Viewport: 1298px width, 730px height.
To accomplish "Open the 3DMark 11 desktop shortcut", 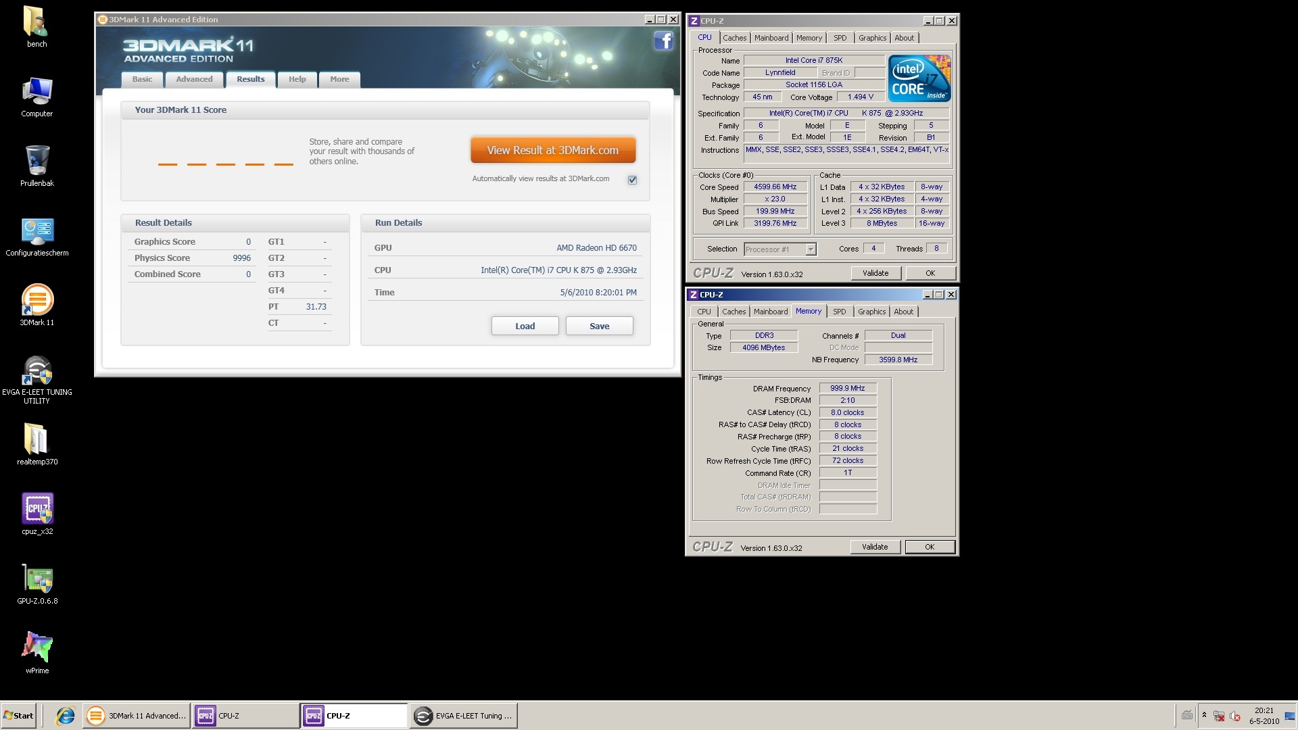I will 37,301.
